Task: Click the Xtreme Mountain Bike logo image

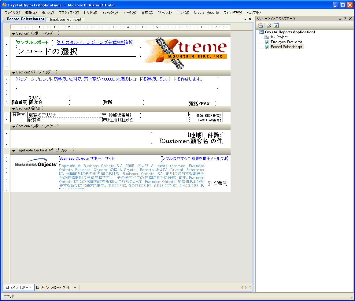Action: pos(185,53)
